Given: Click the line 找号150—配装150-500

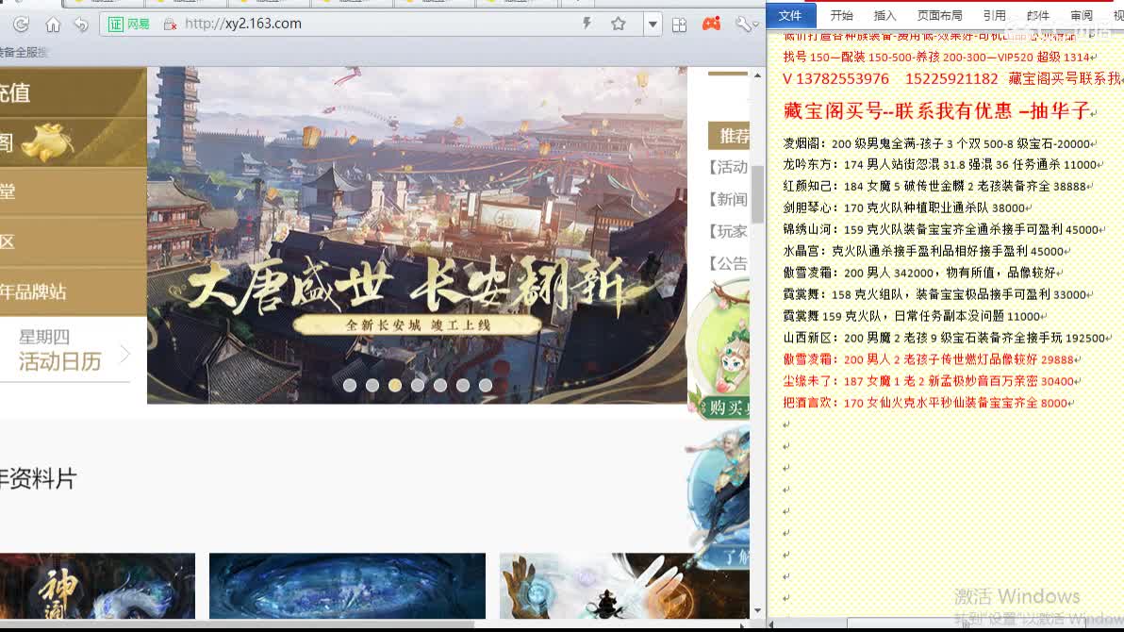Looking at the screenshot, I should [939, 57].
